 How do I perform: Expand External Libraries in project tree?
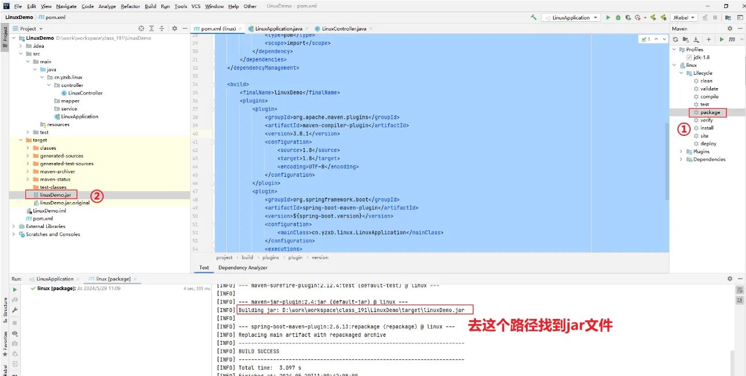[x=14, y=226]
